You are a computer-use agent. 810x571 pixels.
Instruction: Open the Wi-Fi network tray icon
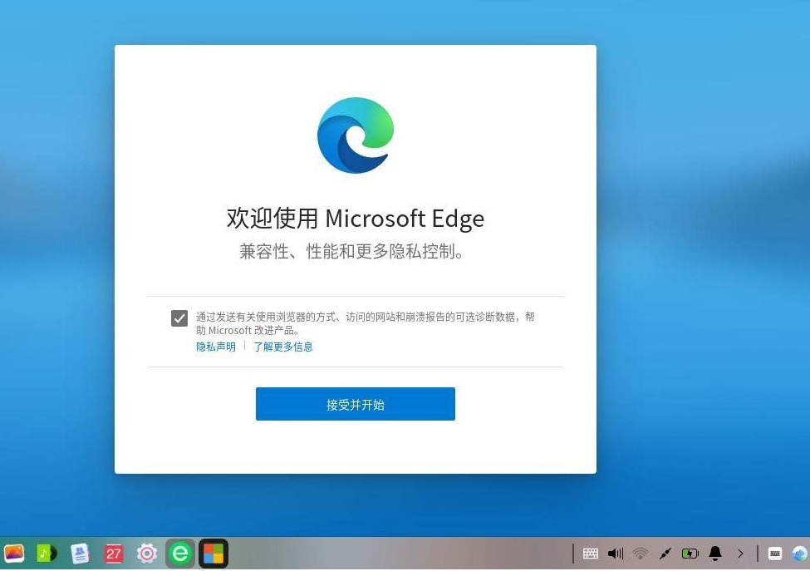[x=640, y=554]
